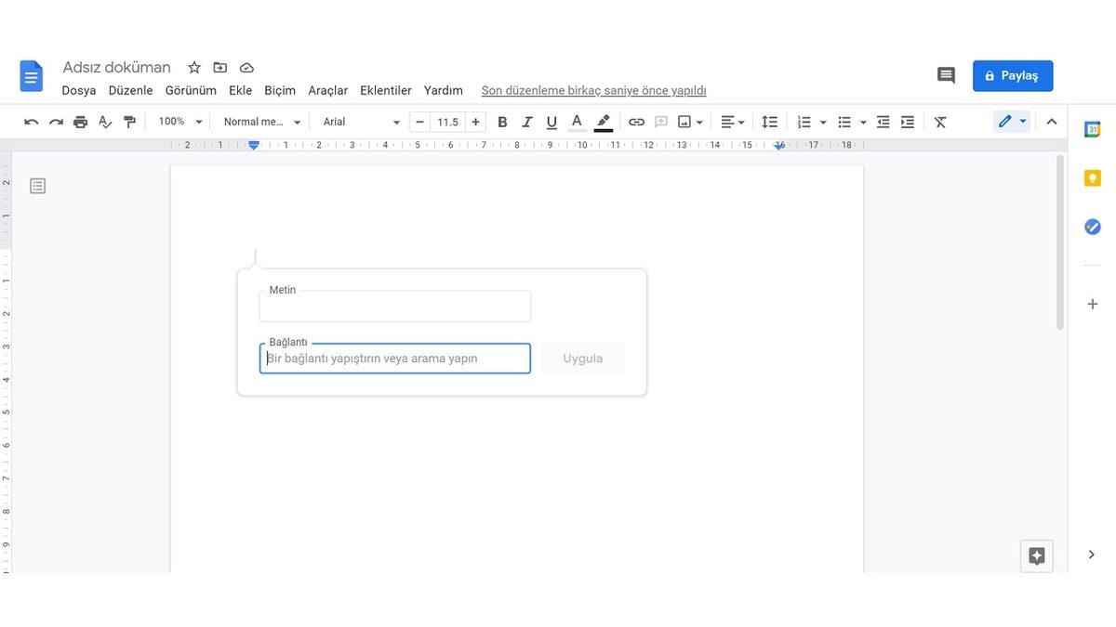This screenshot has width=1116, height=627.
Task: Toggle underline formatting
Action: point(551,122)
